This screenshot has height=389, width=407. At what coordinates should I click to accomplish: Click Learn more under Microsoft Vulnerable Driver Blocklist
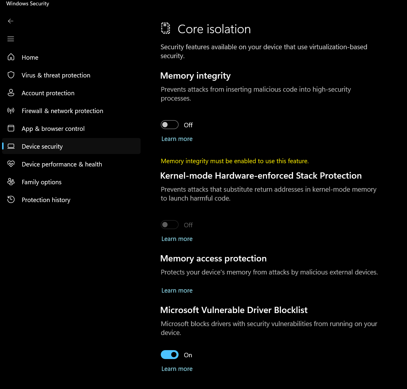tap(177, 369)
